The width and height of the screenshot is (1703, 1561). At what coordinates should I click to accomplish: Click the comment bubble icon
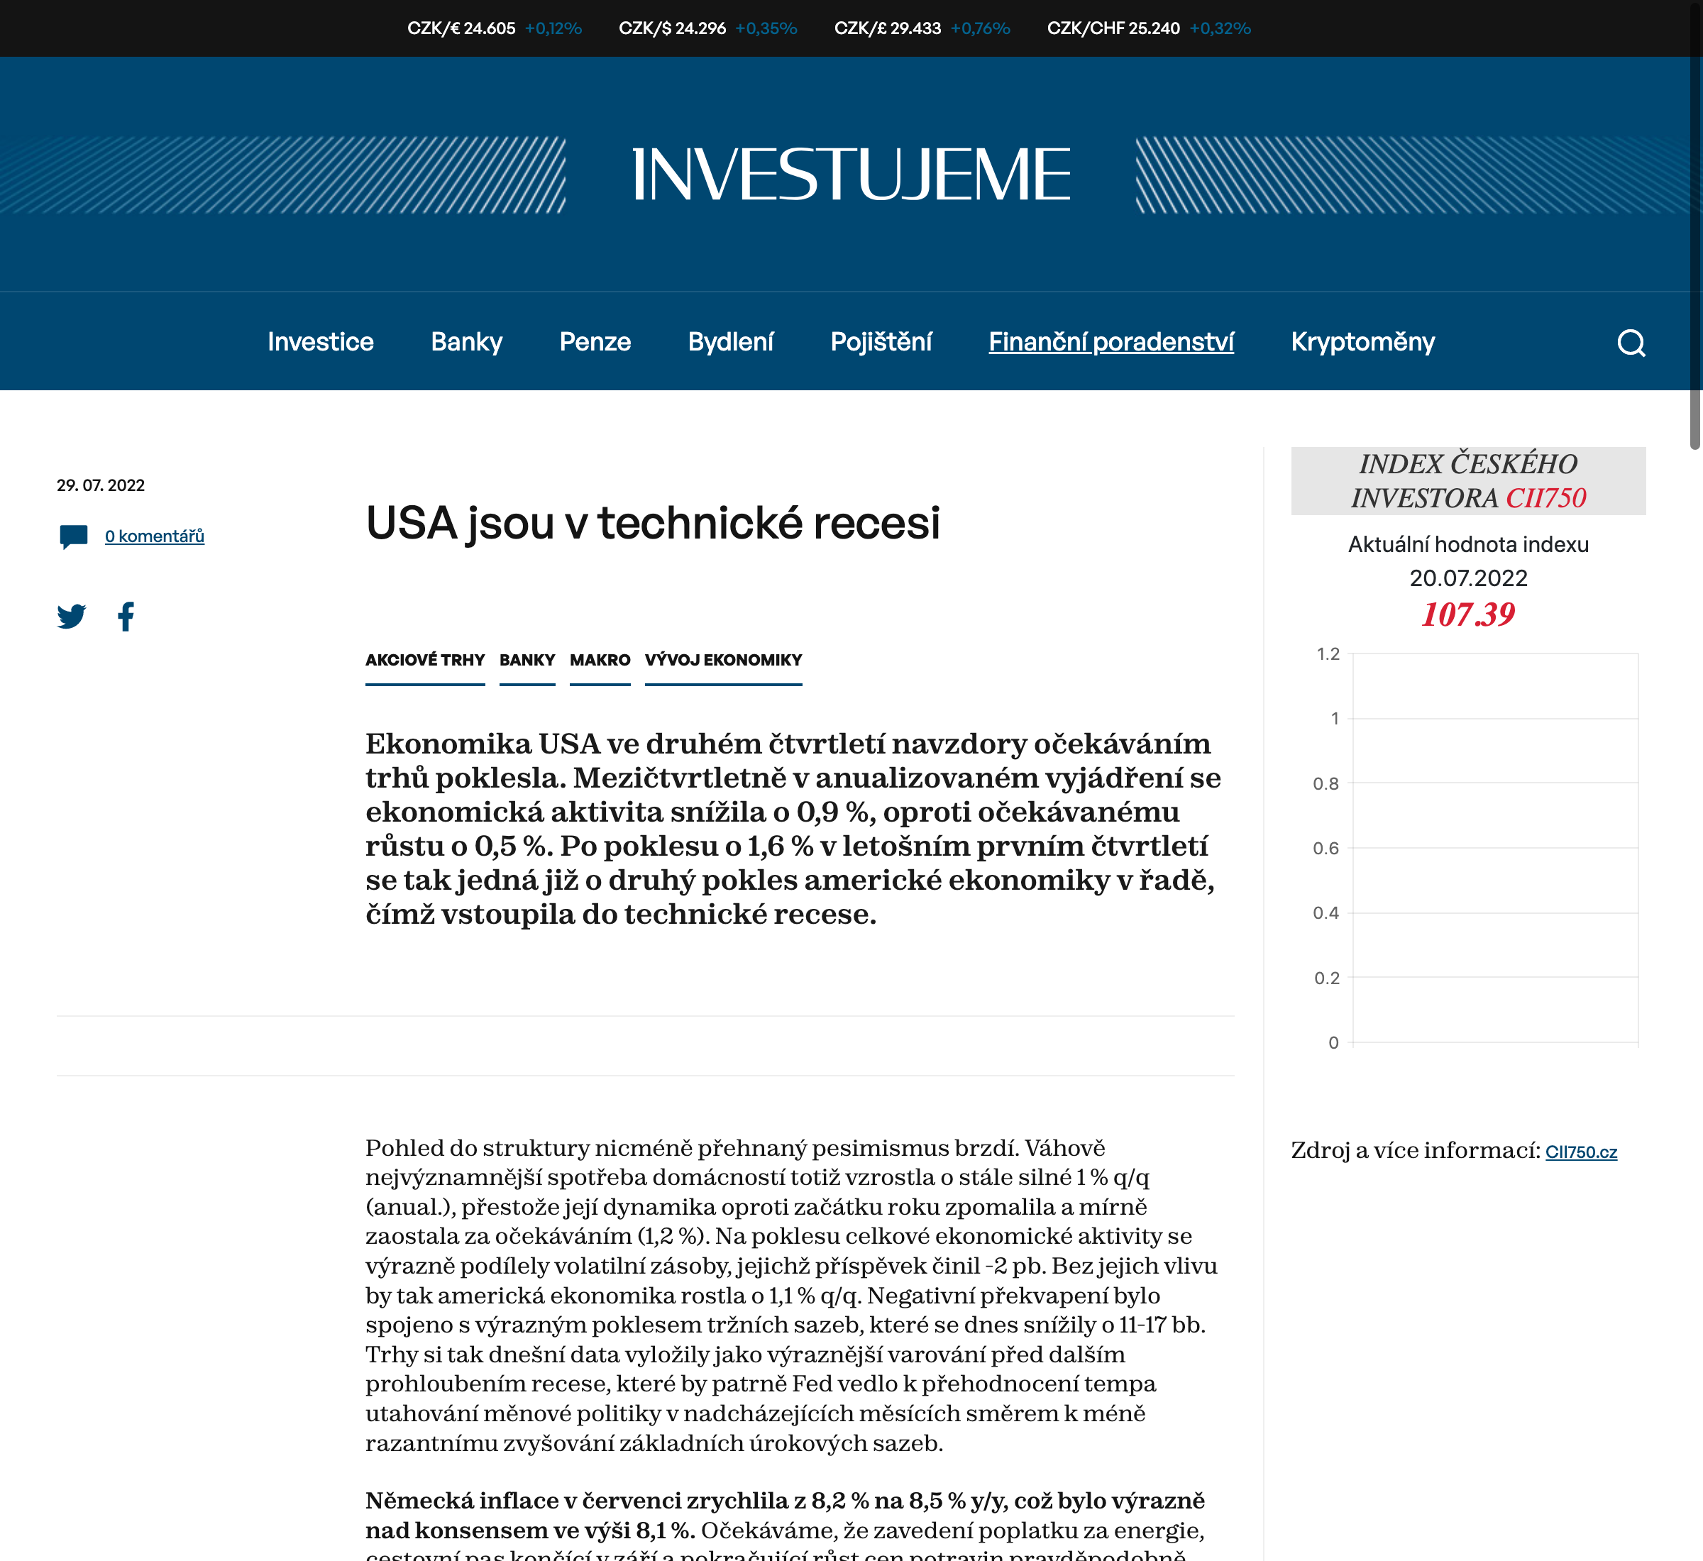(x=74, y=536)
